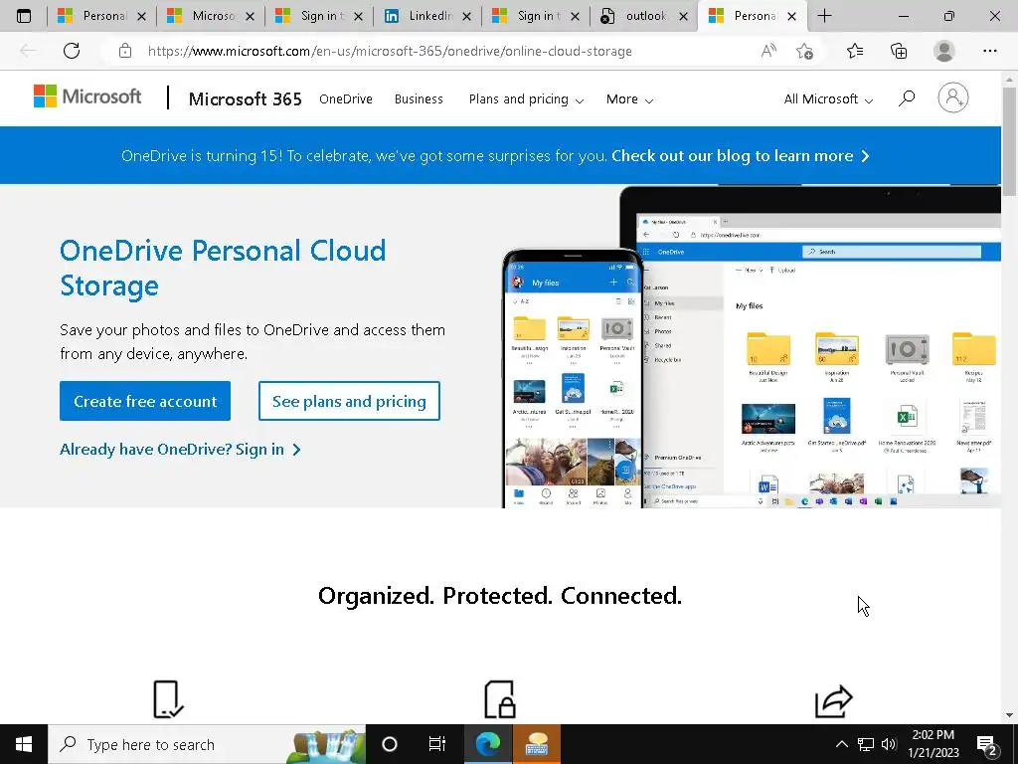Screen dimensions: 1018x764
Task: Add this page to favorites star icon
Action: click(x=804, y=51)
